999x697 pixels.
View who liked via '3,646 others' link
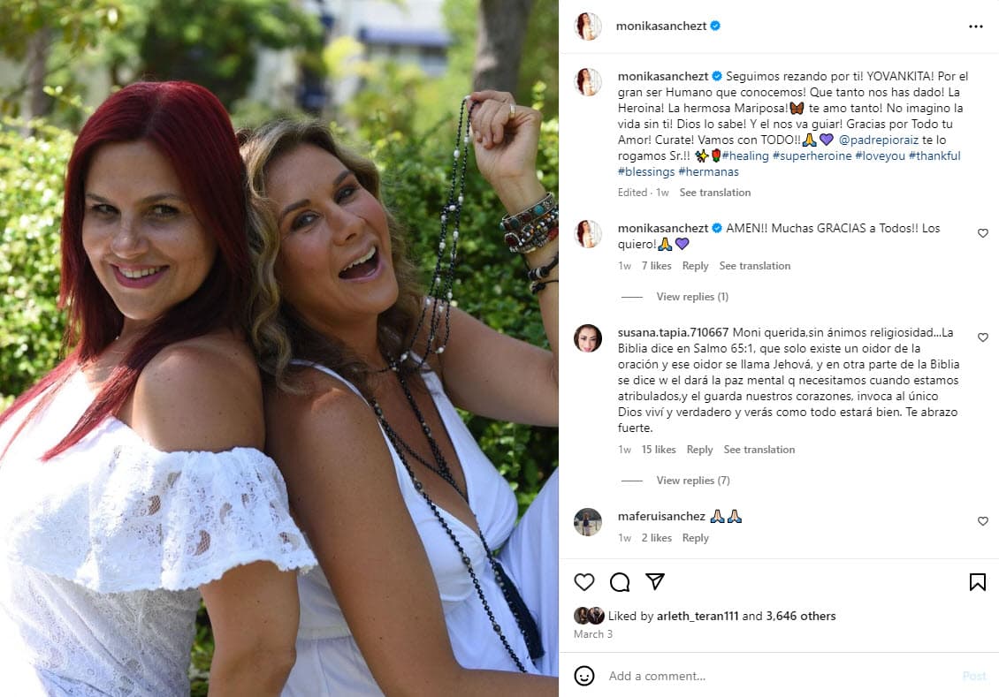pyautogui.click(x=799, y=616)
